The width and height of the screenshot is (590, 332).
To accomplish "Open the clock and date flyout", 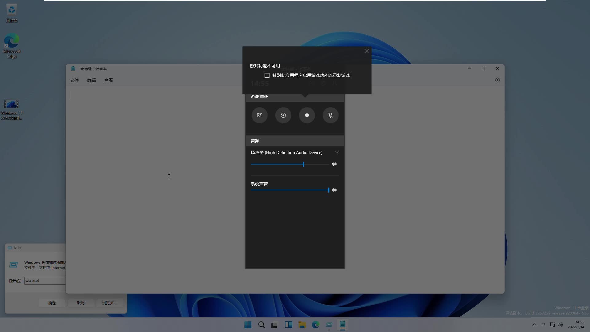I will click(x=576, y=325).
